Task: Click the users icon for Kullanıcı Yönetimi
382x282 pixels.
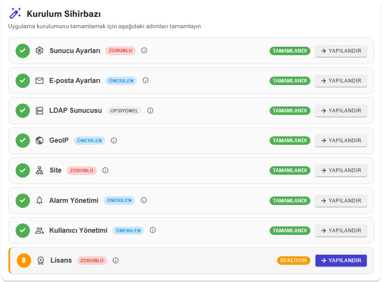Action: click(x=39, y=230)
